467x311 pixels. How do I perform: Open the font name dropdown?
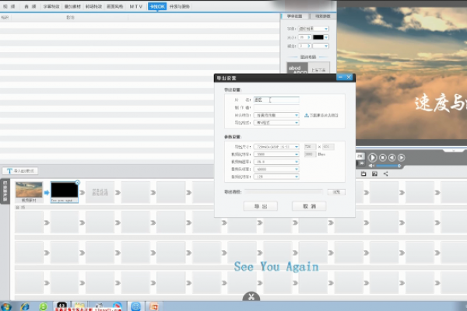coord(314,29)
